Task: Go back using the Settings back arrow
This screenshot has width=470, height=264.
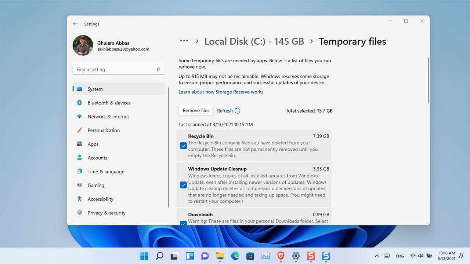Action: pos(75,24)
